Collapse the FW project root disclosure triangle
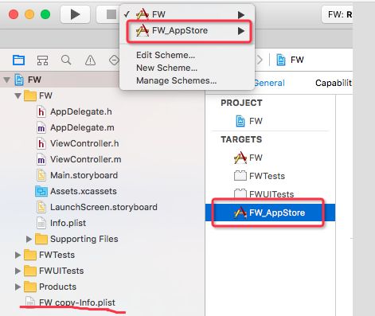The image size is (375, 316). pyautogui.click(x=6, y=80)
